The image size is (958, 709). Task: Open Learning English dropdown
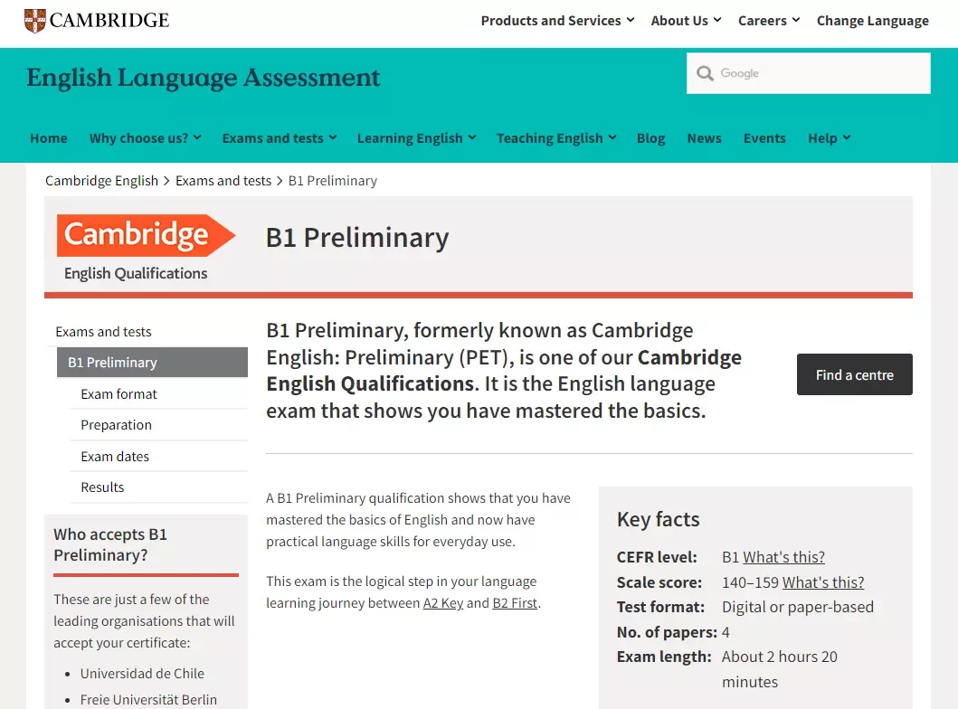point(416,138)
